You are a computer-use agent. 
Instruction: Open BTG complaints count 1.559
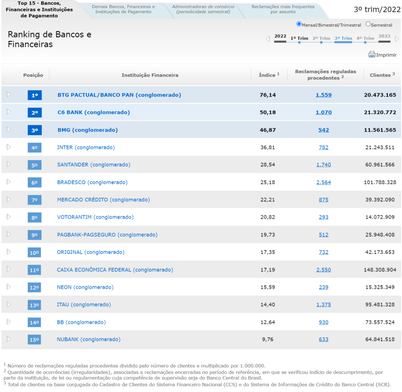[323, 95]
